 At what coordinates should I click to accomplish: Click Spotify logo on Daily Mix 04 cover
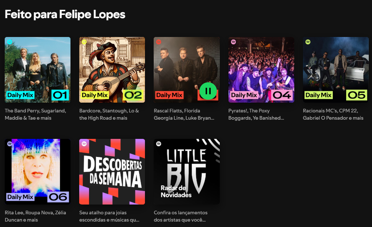[234, 42]
